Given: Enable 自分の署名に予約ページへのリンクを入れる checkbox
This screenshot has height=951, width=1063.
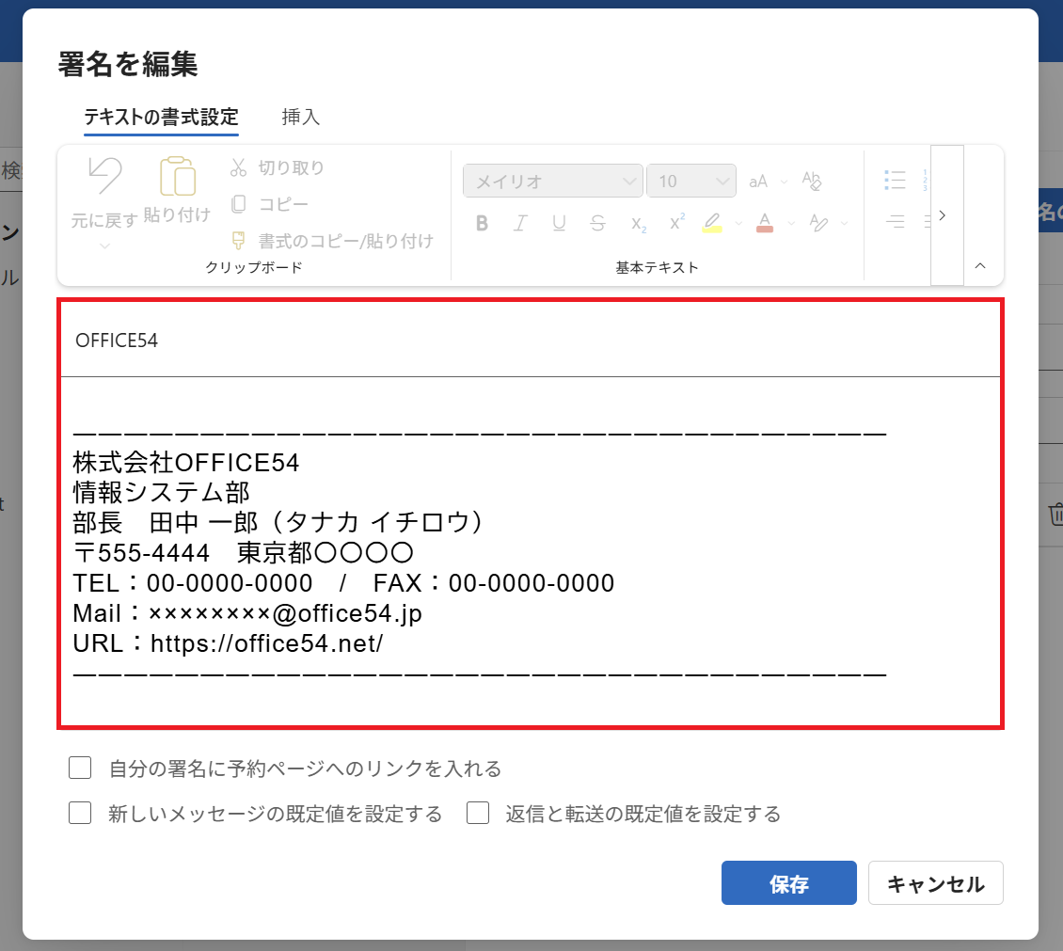Looking at the screenshot, I should click(x=80, y=768).
